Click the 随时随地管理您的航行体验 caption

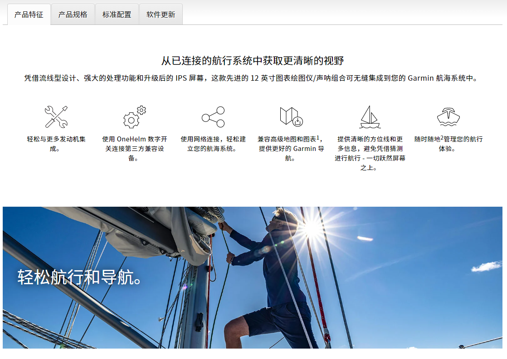coord(448,144)
